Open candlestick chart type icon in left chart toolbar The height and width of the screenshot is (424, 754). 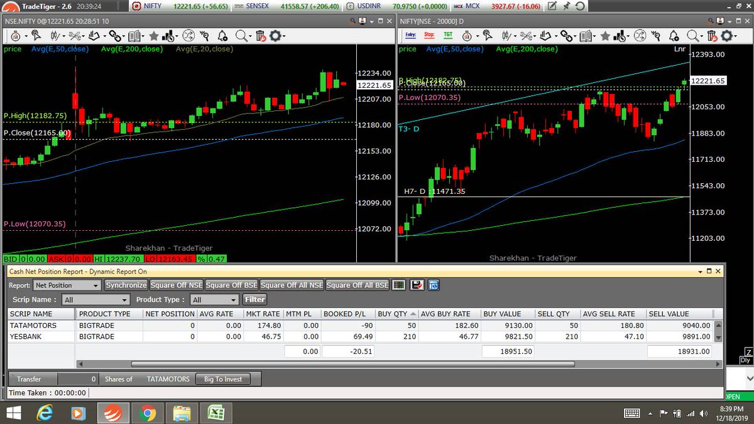(54, 36)
